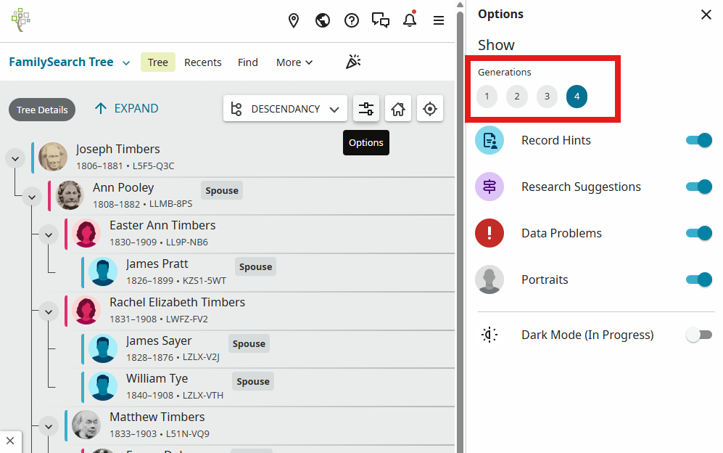Click the Research Suggestions signpost icon
The image size is (723, 453).
(489, 187)
